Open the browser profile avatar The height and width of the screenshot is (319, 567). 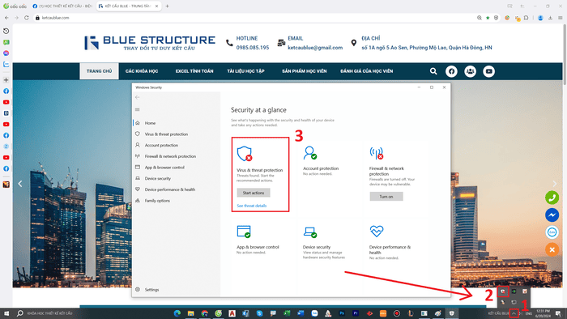(x=540, y=18)
